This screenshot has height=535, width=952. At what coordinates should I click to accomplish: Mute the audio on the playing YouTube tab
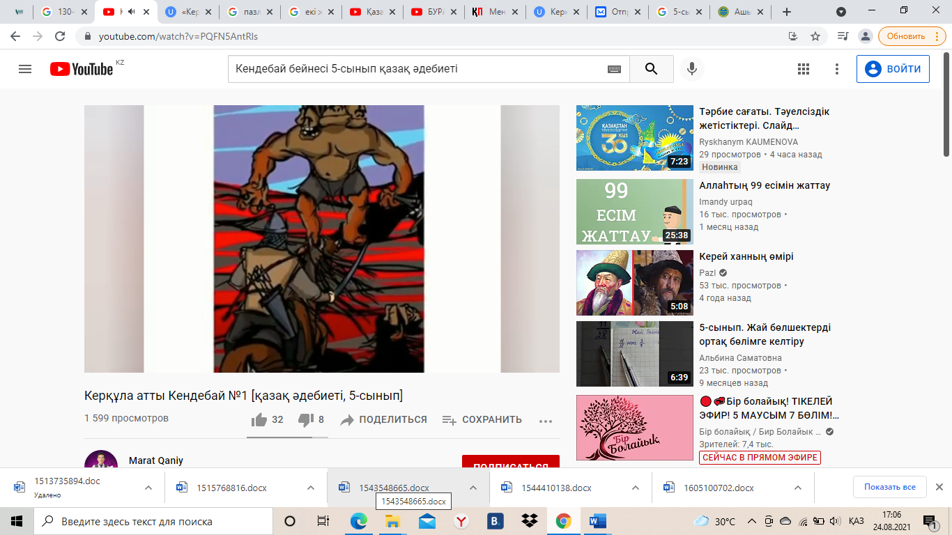click(131, 12)
